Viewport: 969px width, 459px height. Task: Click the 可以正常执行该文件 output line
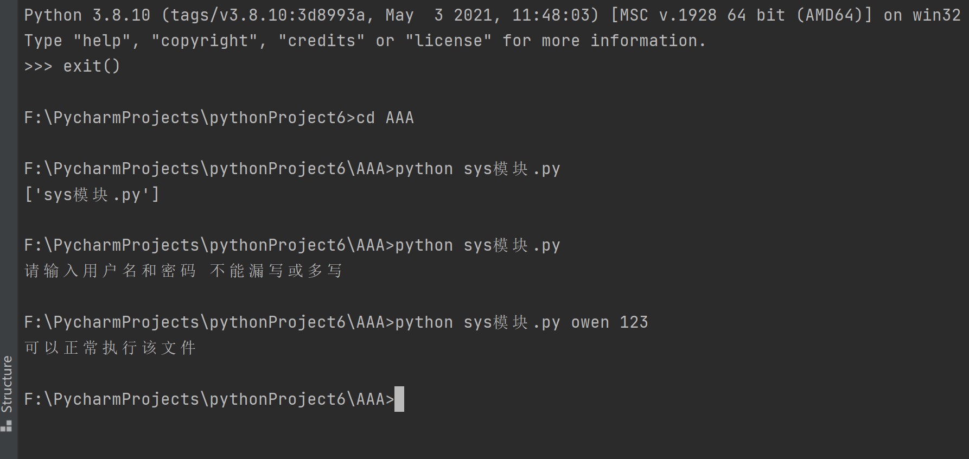click(111, 348)
